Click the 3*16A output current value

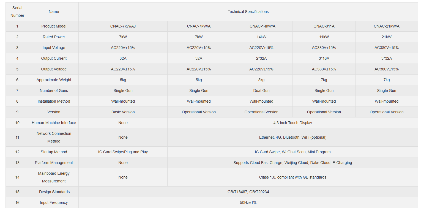[x=324, y=58]
